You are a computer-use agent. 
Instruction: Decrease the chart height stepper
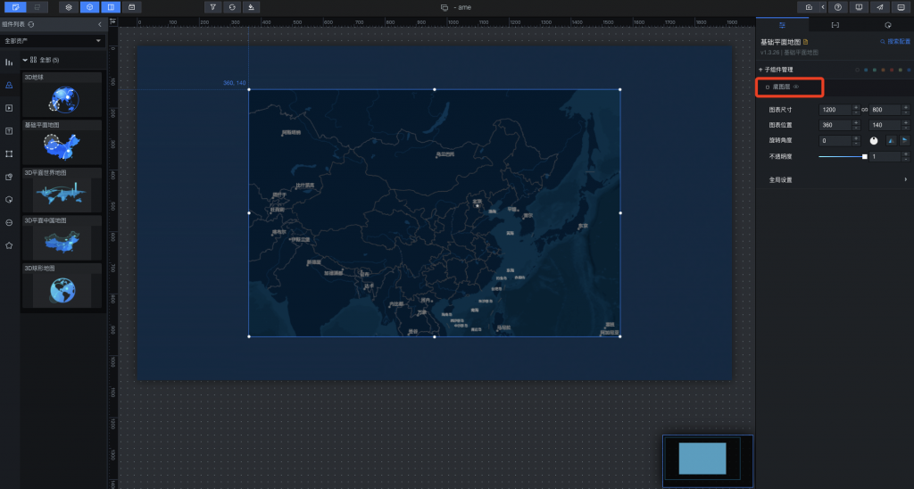(906, 112)
